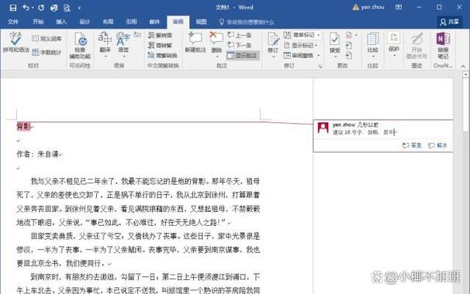Click the 共享 (Share) button

(x=449, y=22)
